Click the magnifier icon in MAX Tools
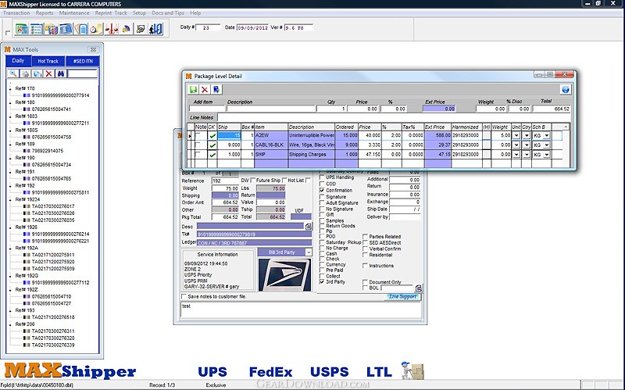 [x=13, y=73]
